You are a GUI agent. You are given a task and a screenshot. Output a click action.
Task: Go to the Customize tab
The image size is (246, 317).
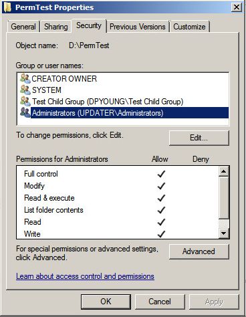189,27
